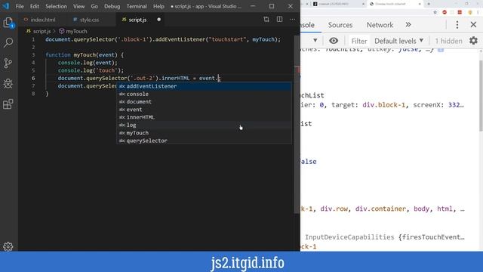Screen dimensions: 483x272
Task: Open the DevTools console settings gear
Action: [473, 40]
